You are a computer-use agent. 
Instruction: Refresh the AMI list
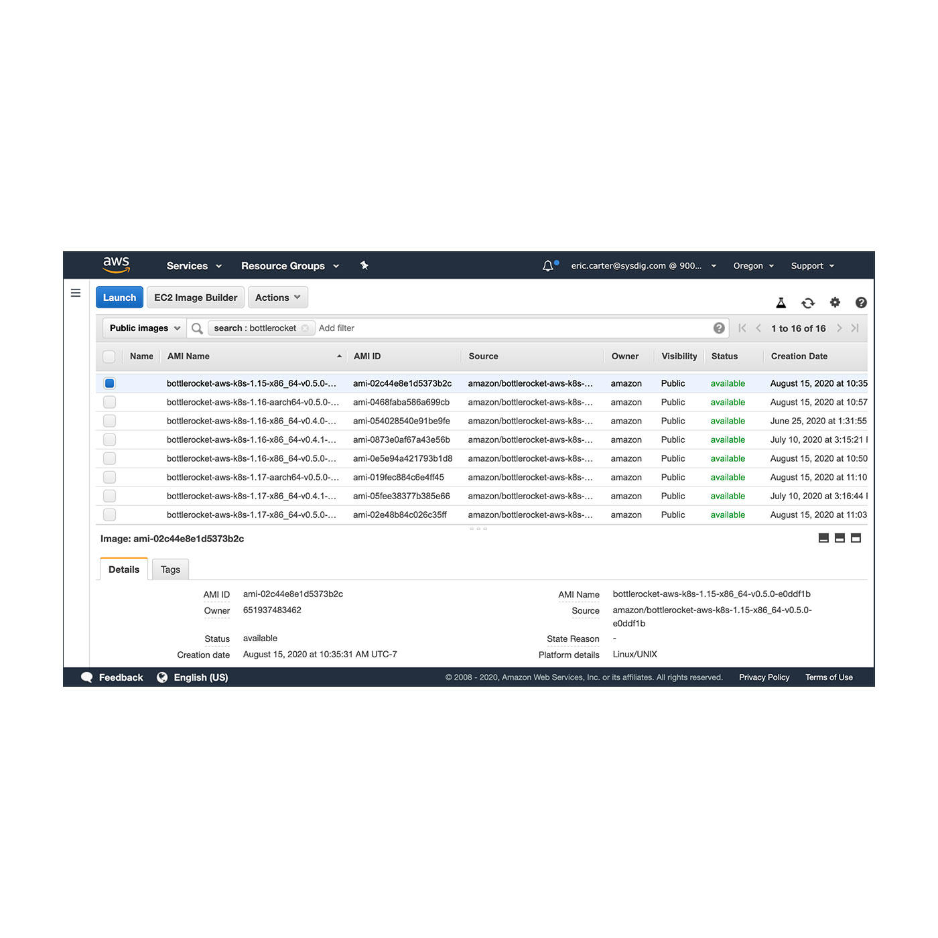click(808, 303)
